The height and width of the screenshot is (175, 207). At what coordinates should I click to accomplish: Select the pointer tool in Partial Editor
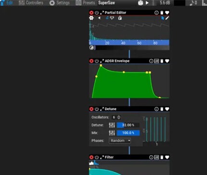pyautogui.click(x=163, y=18)
